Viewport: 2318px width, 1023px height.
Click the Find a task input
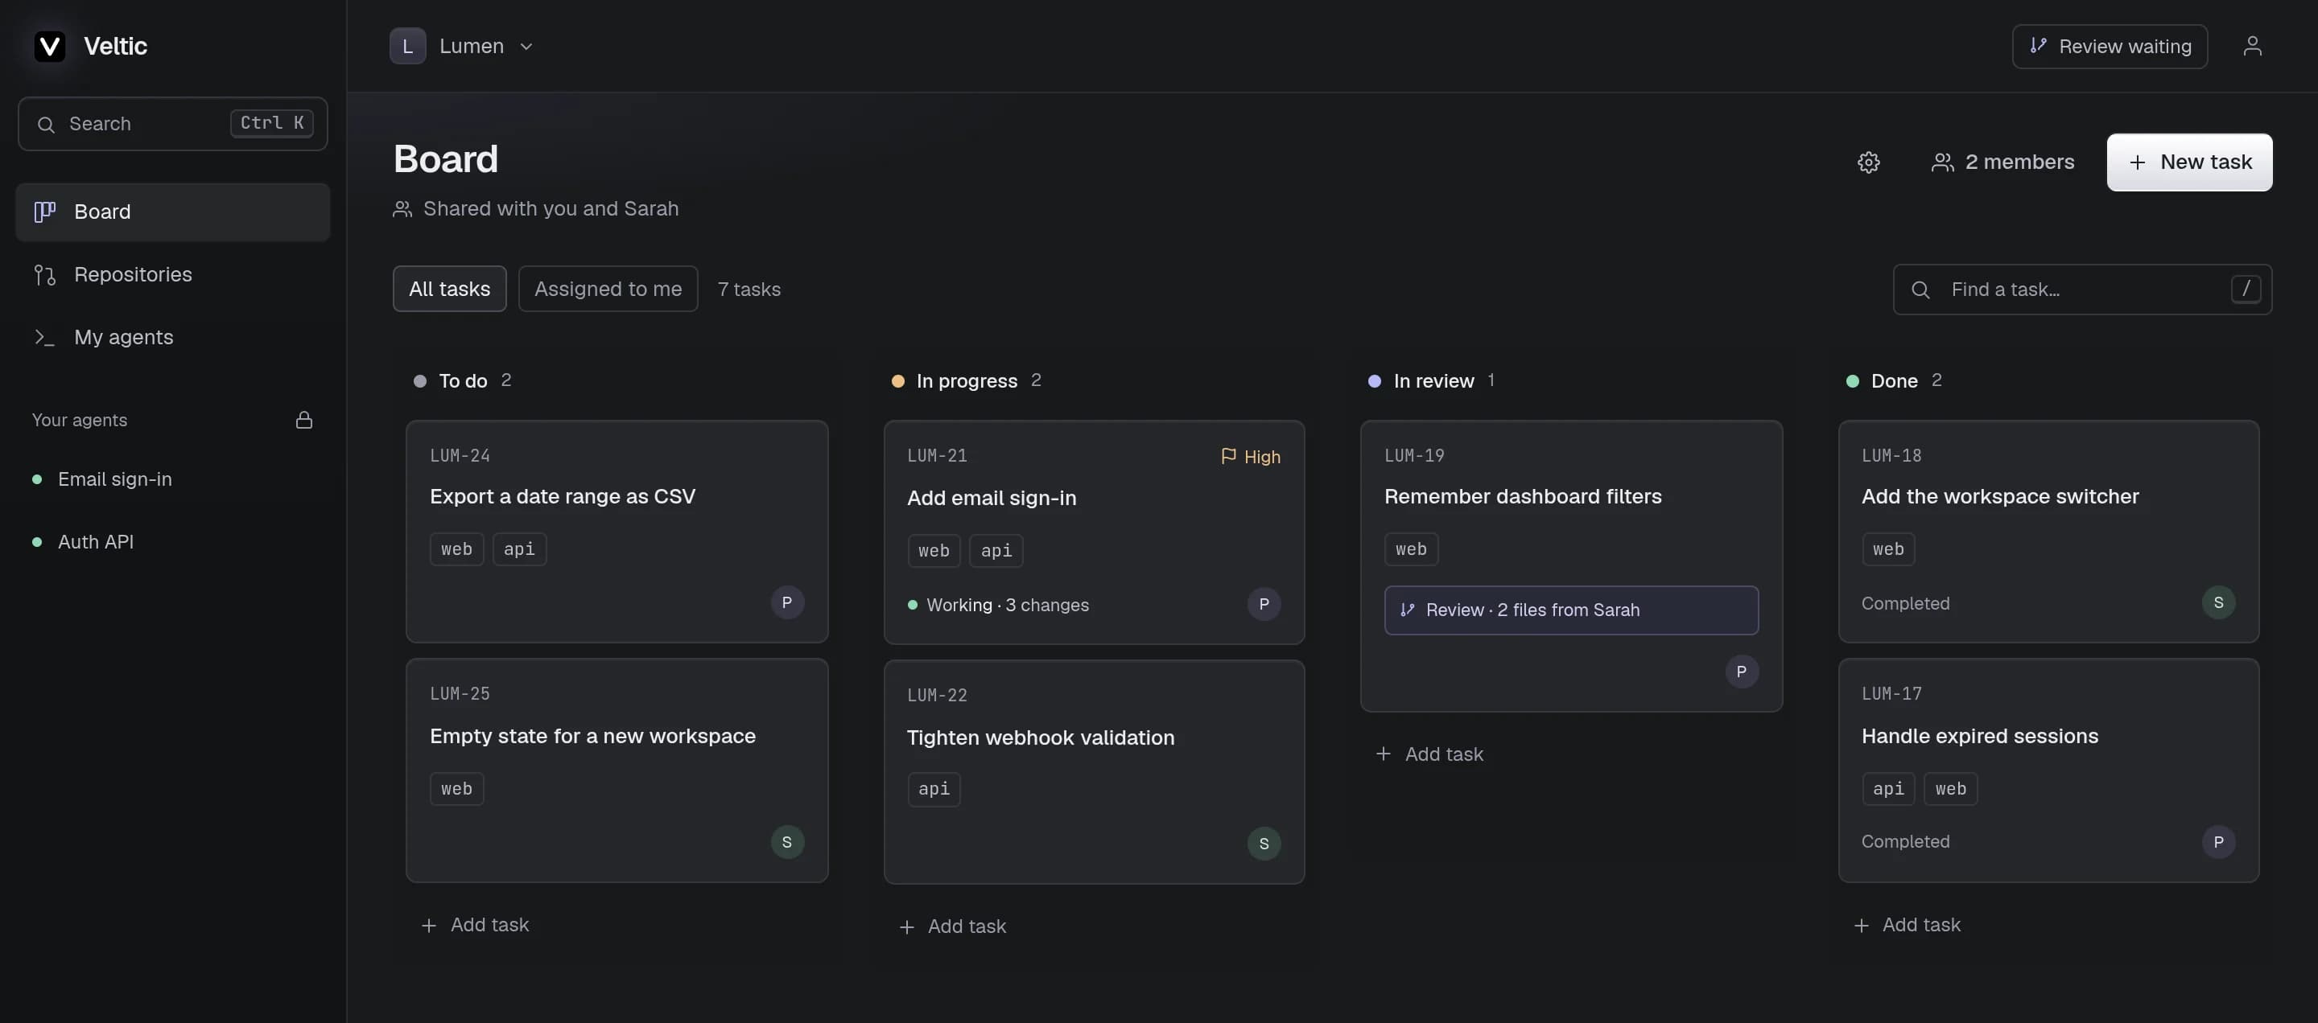click(2082, 290)
